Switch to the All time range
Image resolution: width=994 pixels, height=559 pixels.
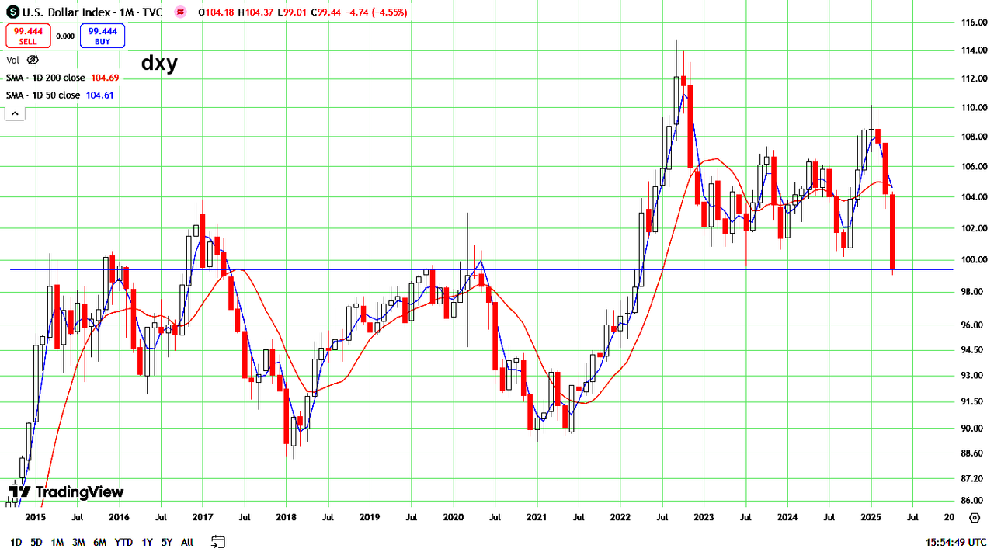(x=187, y=542)
